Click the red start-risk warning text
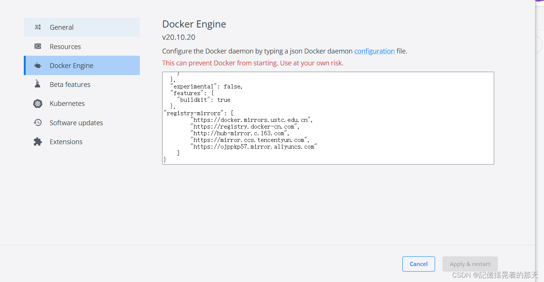This screenshot has width=544, height=282. coord(253,63)
